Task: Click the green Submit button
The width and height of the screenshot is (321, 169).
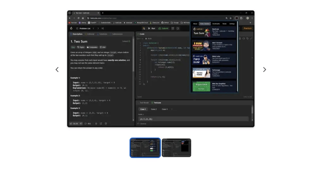Action: (x=163, y=28)
